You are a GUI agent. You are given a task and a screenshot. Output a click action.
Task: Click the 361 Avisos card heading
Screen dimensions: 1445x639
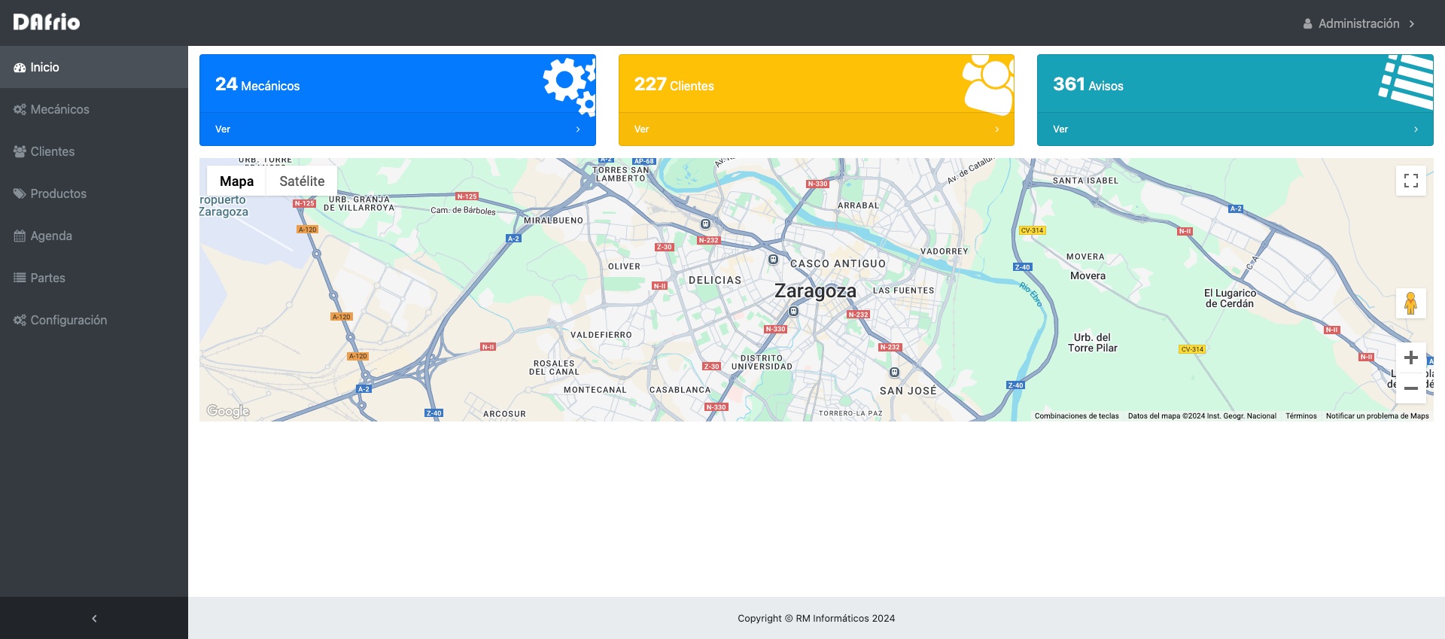click(1088, 85)
